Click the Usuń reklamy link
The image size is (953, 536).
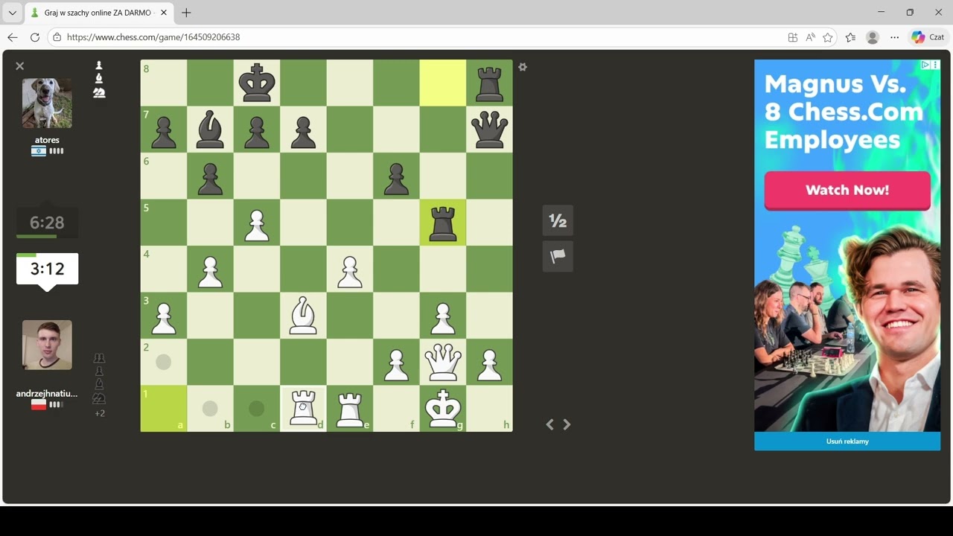[x=847, y=441]
